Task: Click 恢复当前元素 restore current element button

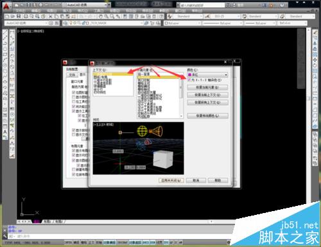Action: pos(207,87)
